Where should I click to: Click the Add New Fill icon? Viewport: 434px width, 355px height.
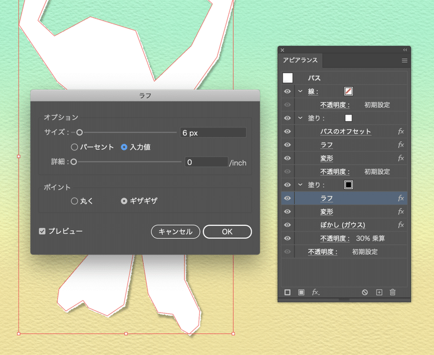click(302, 292)
